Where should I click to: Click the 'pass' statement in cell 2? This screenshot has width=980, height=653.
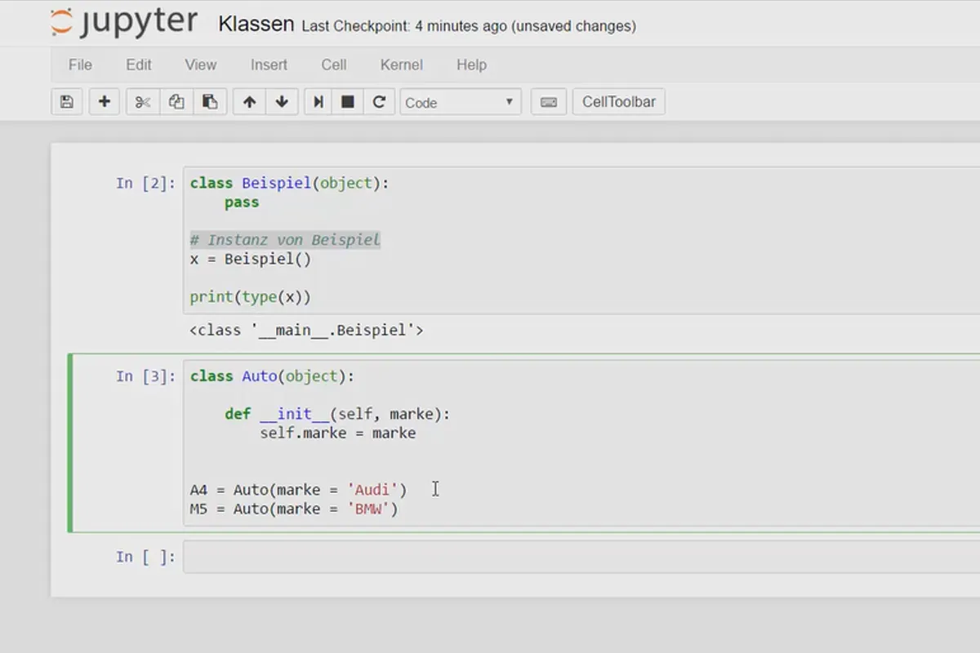[242, 202]
